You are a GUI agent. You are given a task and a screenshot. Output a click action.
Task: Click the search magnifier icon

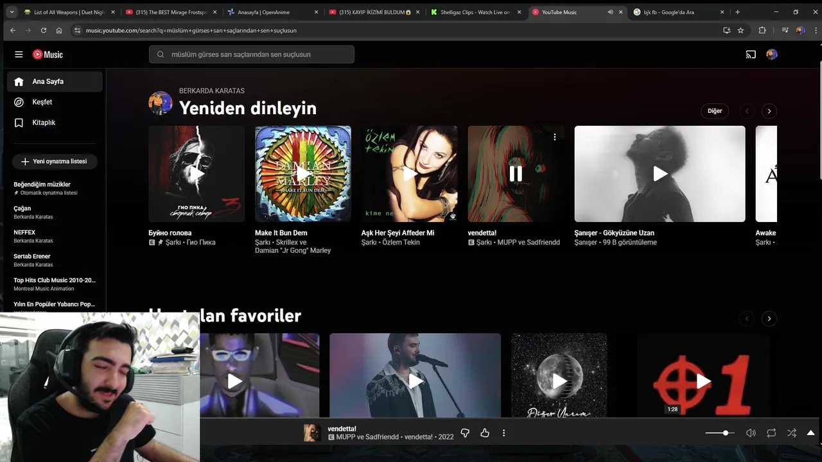point(161,55)
